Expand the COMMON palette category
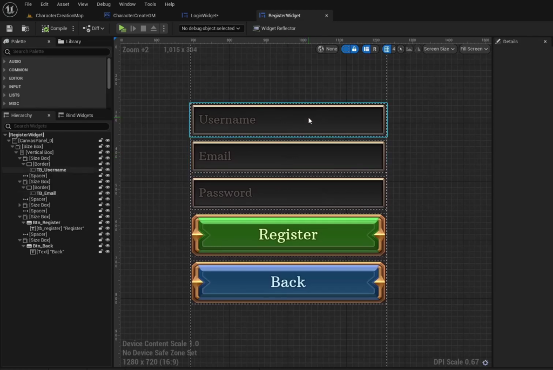553x370 pixels. [4, 70]
